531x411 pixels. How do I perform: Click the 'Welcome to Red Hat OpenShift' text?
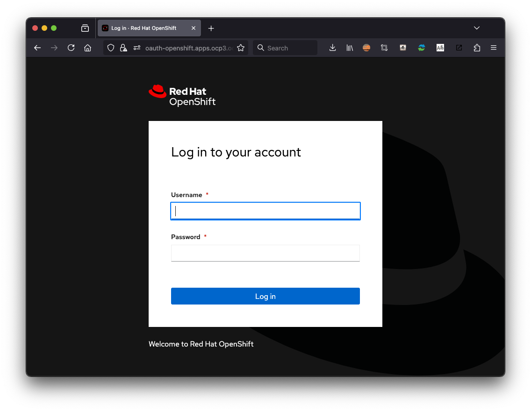[201, 344]
